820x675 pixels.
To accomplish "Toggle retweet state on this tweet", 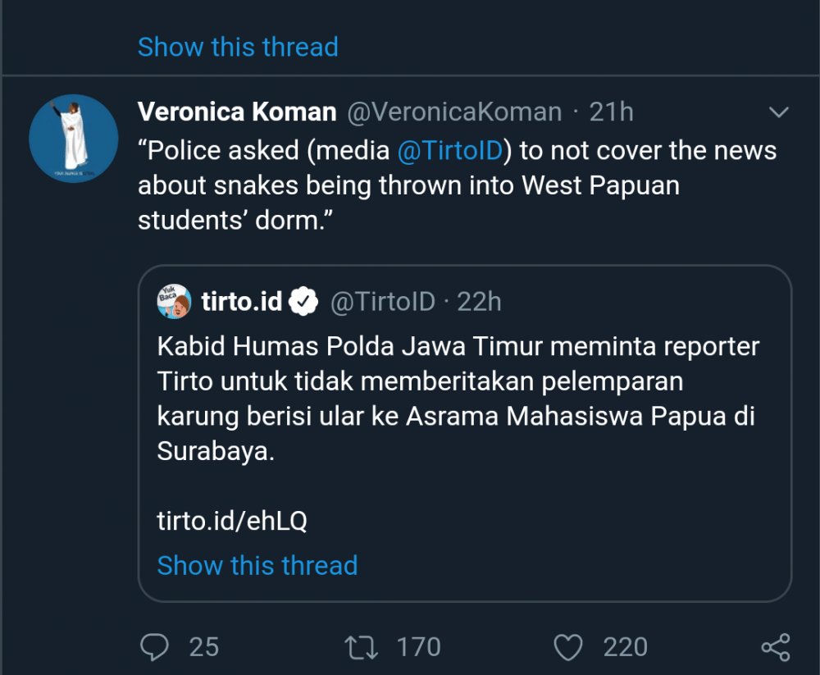I will pos(362,647).
